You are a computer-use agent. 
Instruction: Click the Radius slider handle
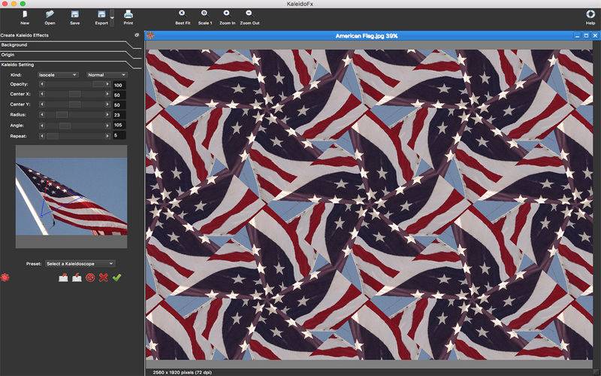coord(62,115)
